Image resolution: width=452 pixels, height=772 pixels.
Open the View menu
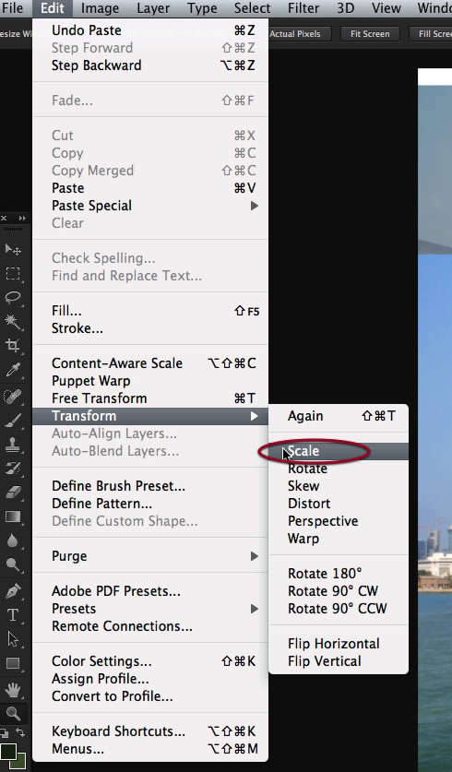(386, 8)
